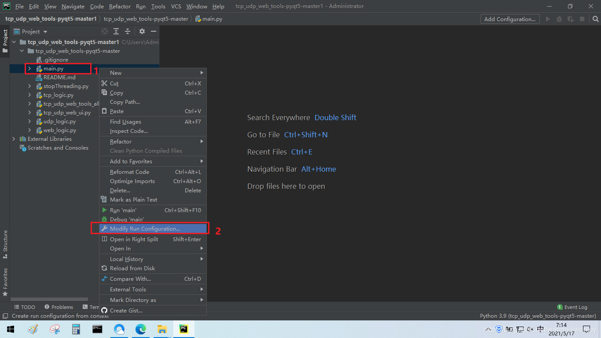Click the Windows Start button
Viewport: 601px width, 338px height.
click(x=11, y=329)
